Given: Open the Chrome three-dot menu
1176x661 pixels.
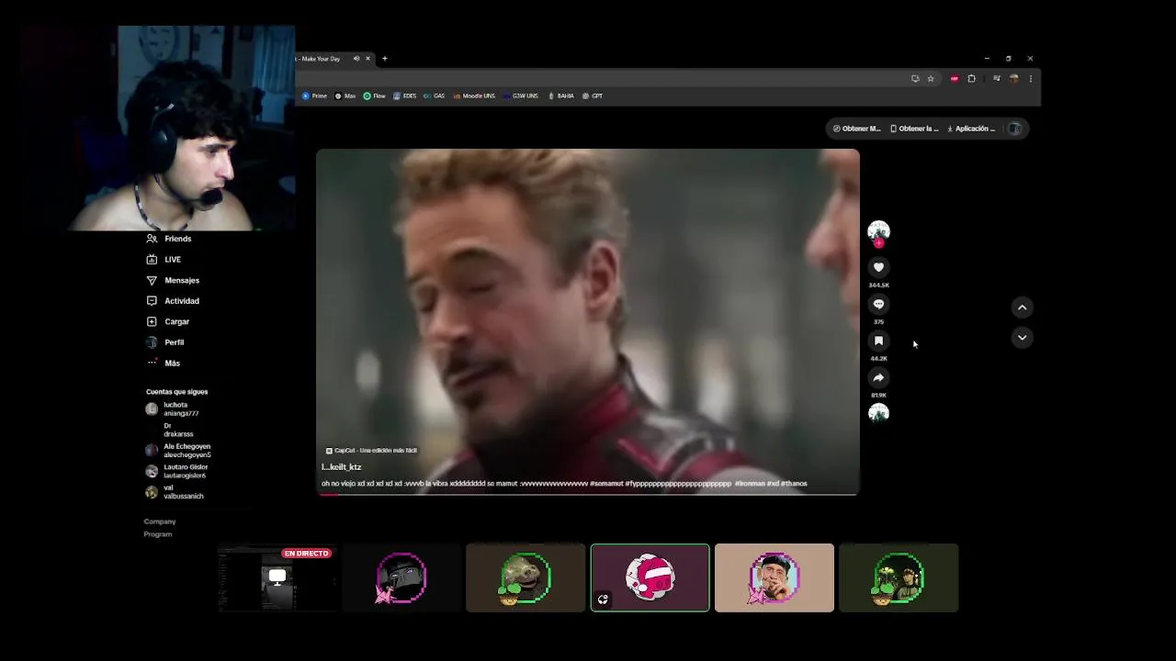Looking at the screenshot, I should pyautogui.click(x=1030, y=79).
